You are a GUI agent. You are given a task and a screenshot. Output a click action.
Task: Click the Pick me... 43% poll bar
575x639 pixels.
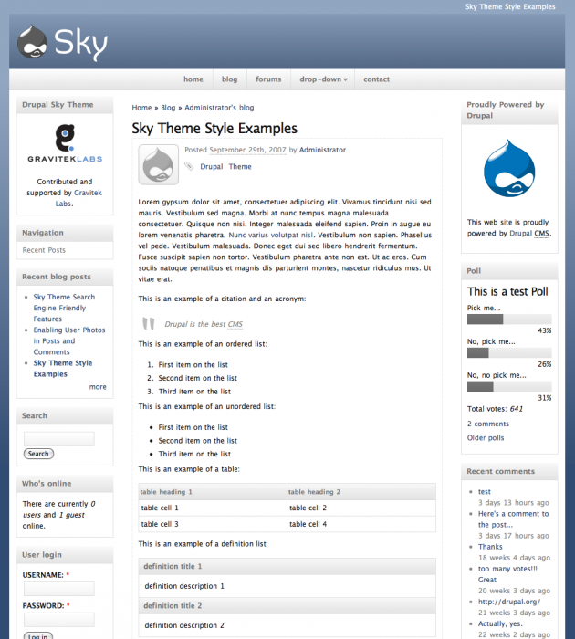point(509,319)
